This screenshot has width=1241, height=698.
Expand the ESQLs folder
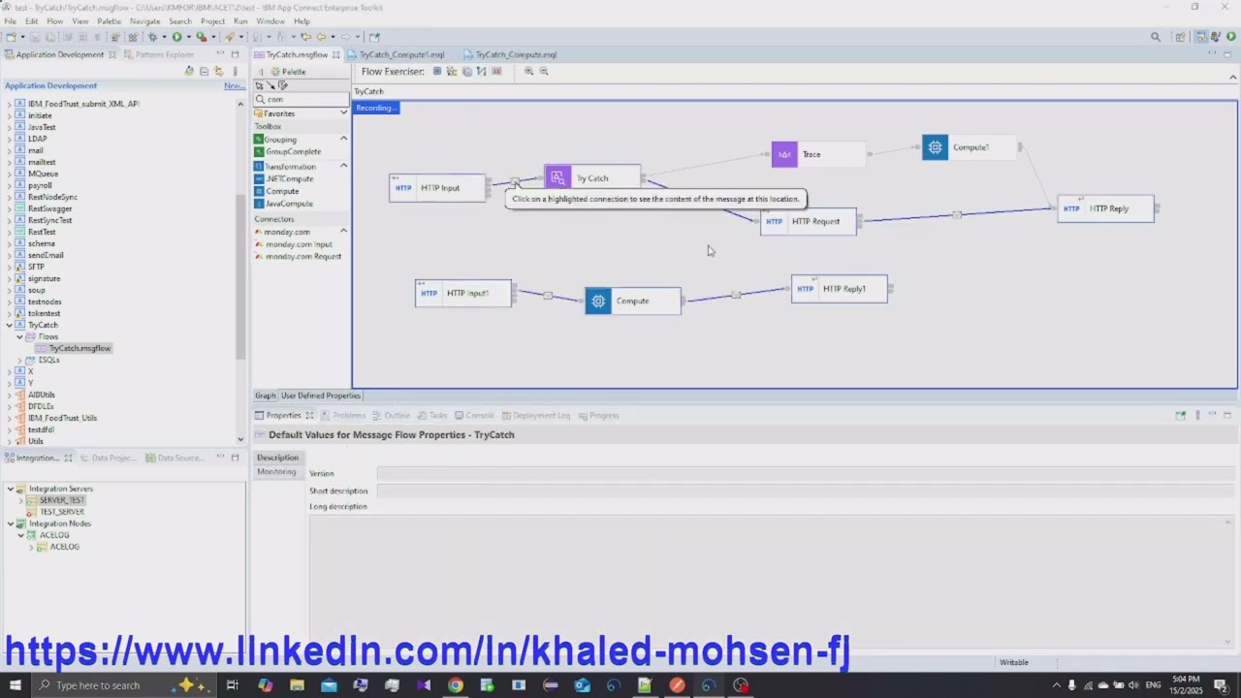(20, 360)
